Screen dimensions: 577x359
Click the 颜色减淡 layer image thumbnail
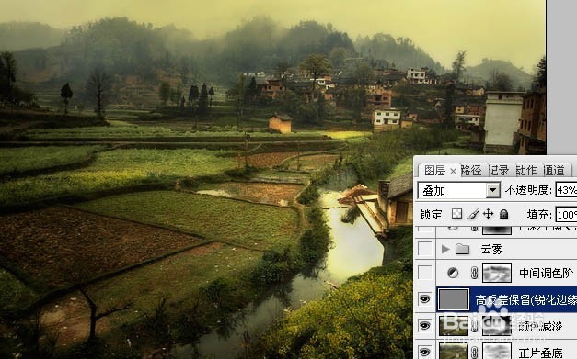coord(454,326)
